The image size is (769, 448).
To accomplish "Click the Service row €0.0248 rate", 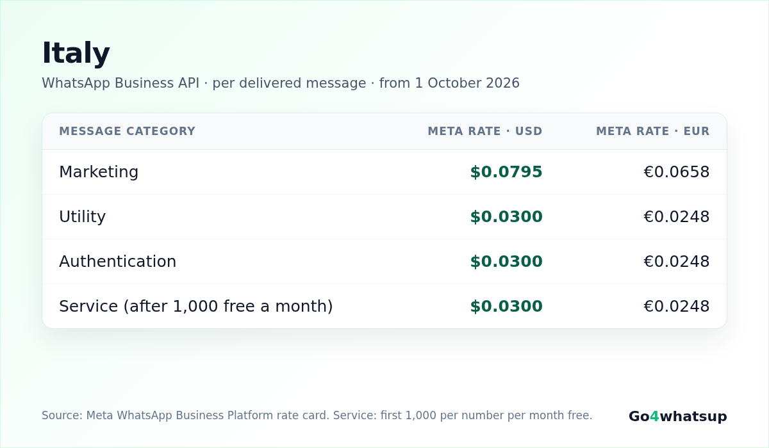I will [677, 307].
